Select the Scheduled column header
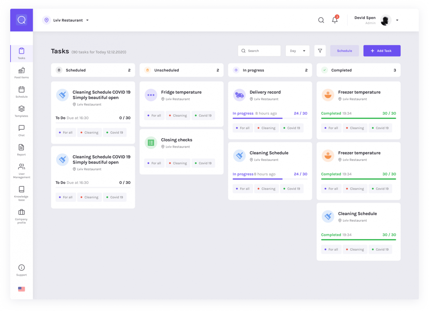 93,70
